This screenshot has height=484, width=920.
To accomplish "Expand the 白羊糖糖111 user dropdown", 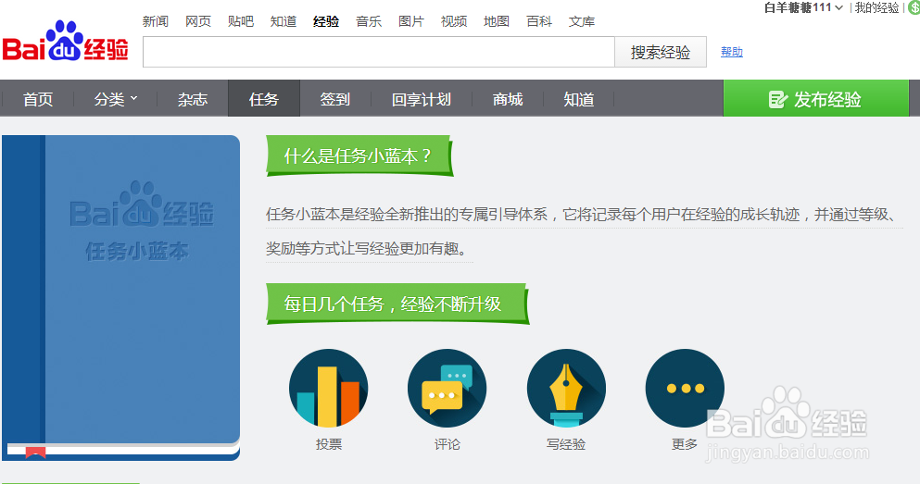I will click(x=803, y=7).
